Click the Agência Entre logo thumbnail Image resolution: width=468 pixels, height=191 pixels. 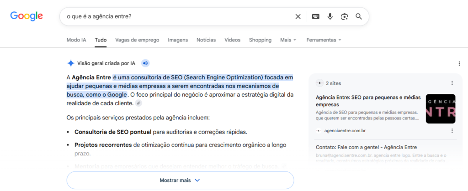point(441,109)
